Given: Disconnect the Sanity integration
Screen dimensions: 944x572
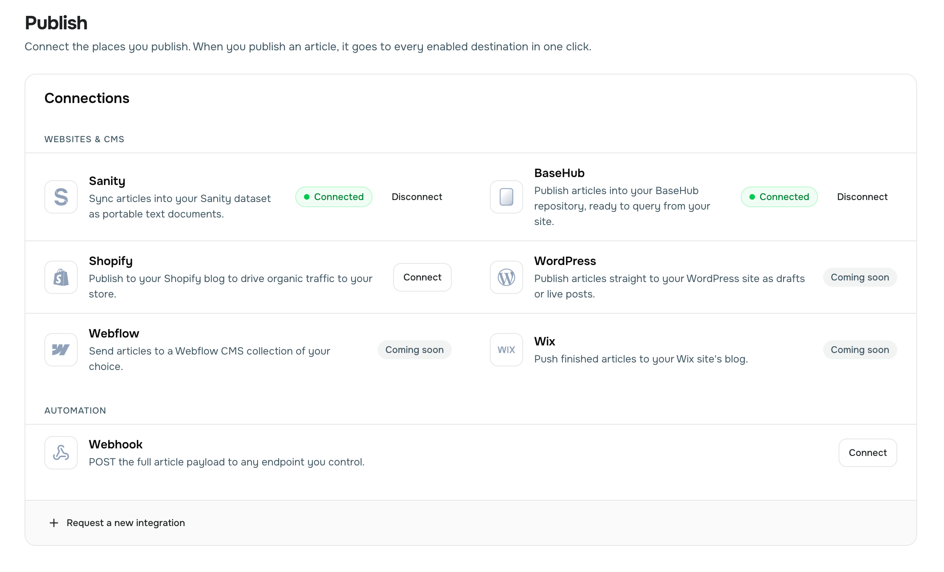Looking at the screenshot, I should 417,197.
